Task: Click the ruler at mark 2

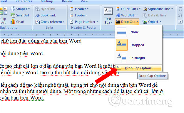Action: point(36,35)
